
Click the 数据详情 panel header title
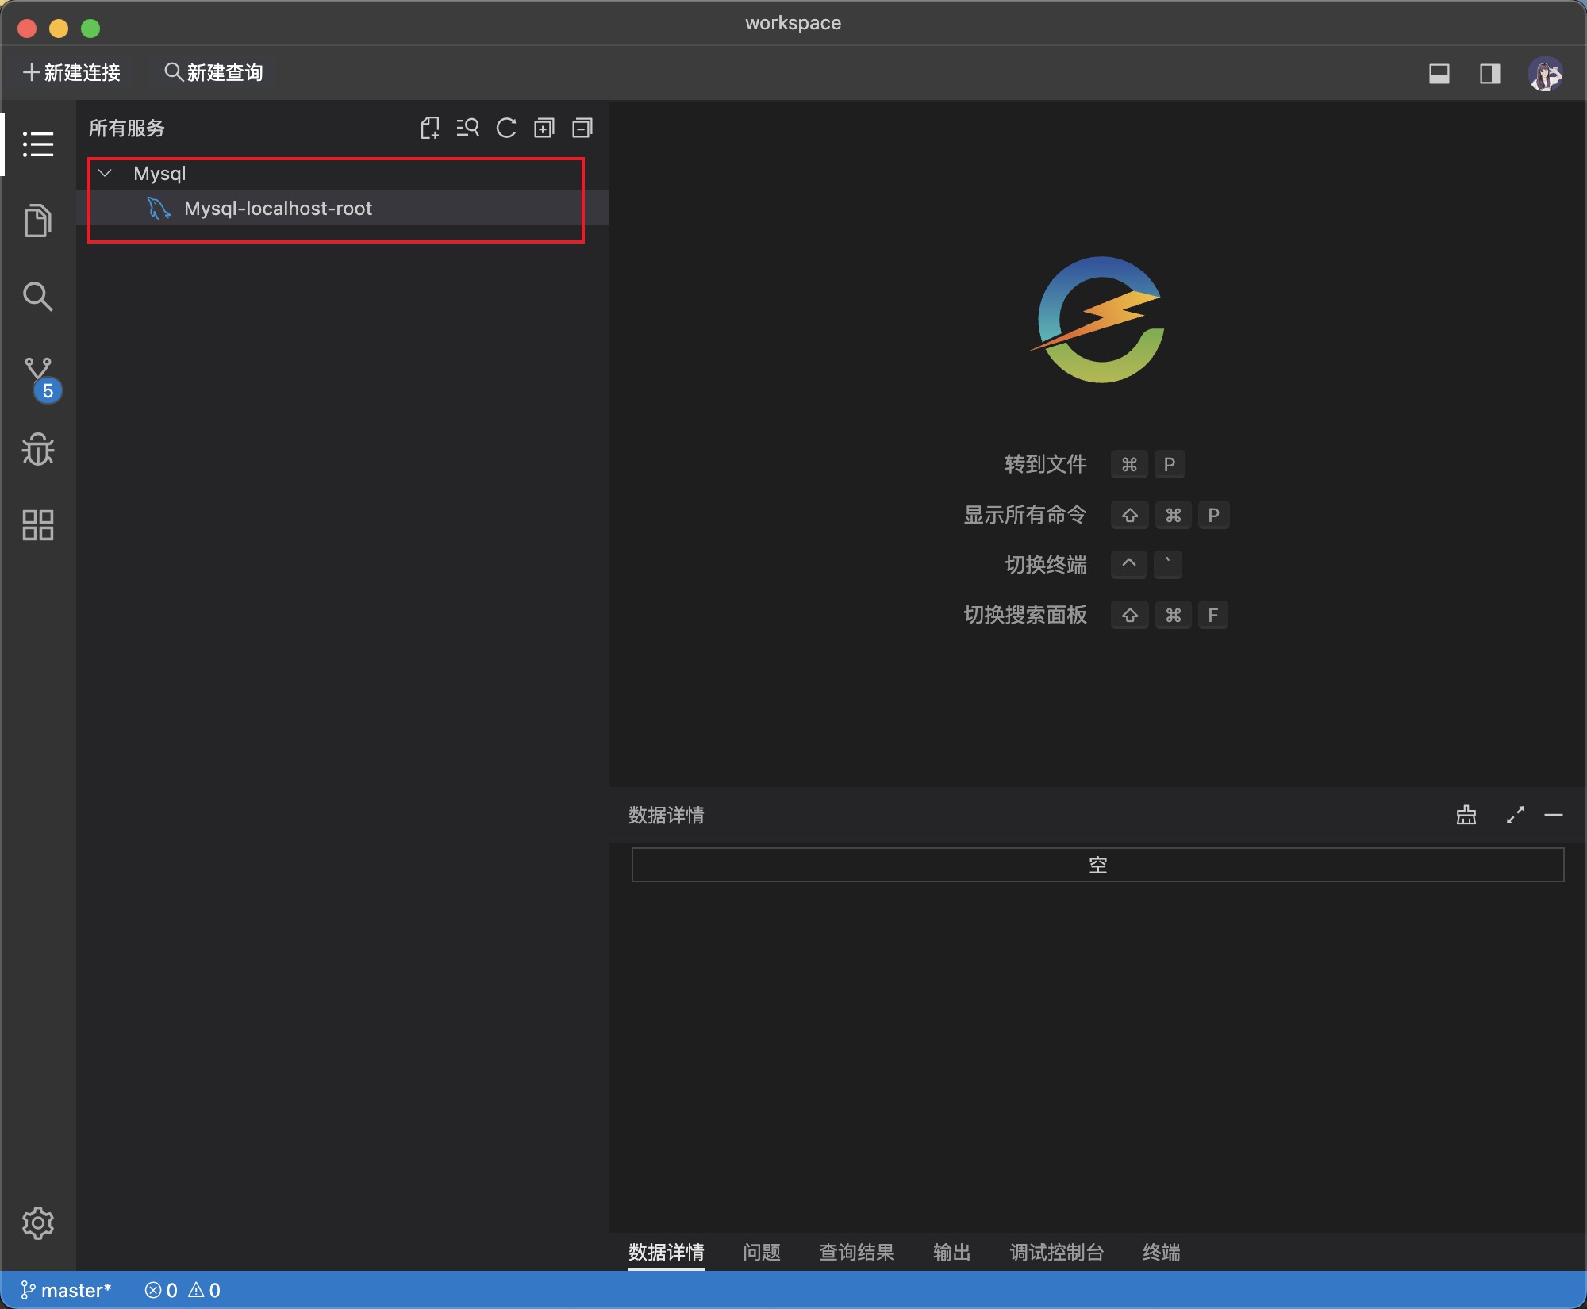coord(667,815)
